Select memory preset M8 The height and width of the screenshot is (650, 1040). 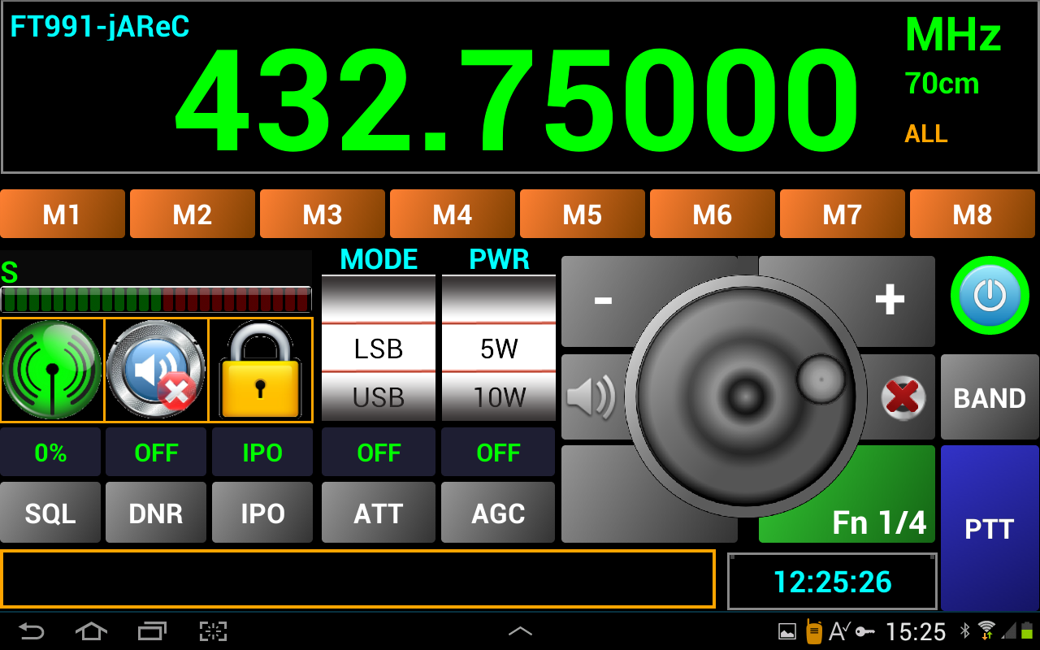(973, 214)
